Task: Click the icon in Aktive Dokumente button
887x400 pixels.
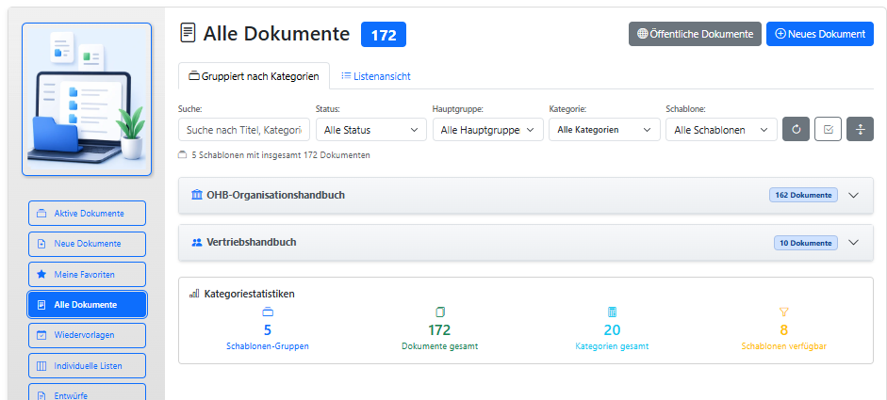Action: pyautogui.click(x=41, y=214)
